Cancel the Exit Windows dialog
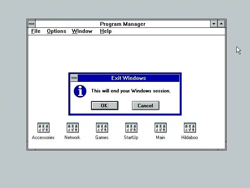 point(146,105)
